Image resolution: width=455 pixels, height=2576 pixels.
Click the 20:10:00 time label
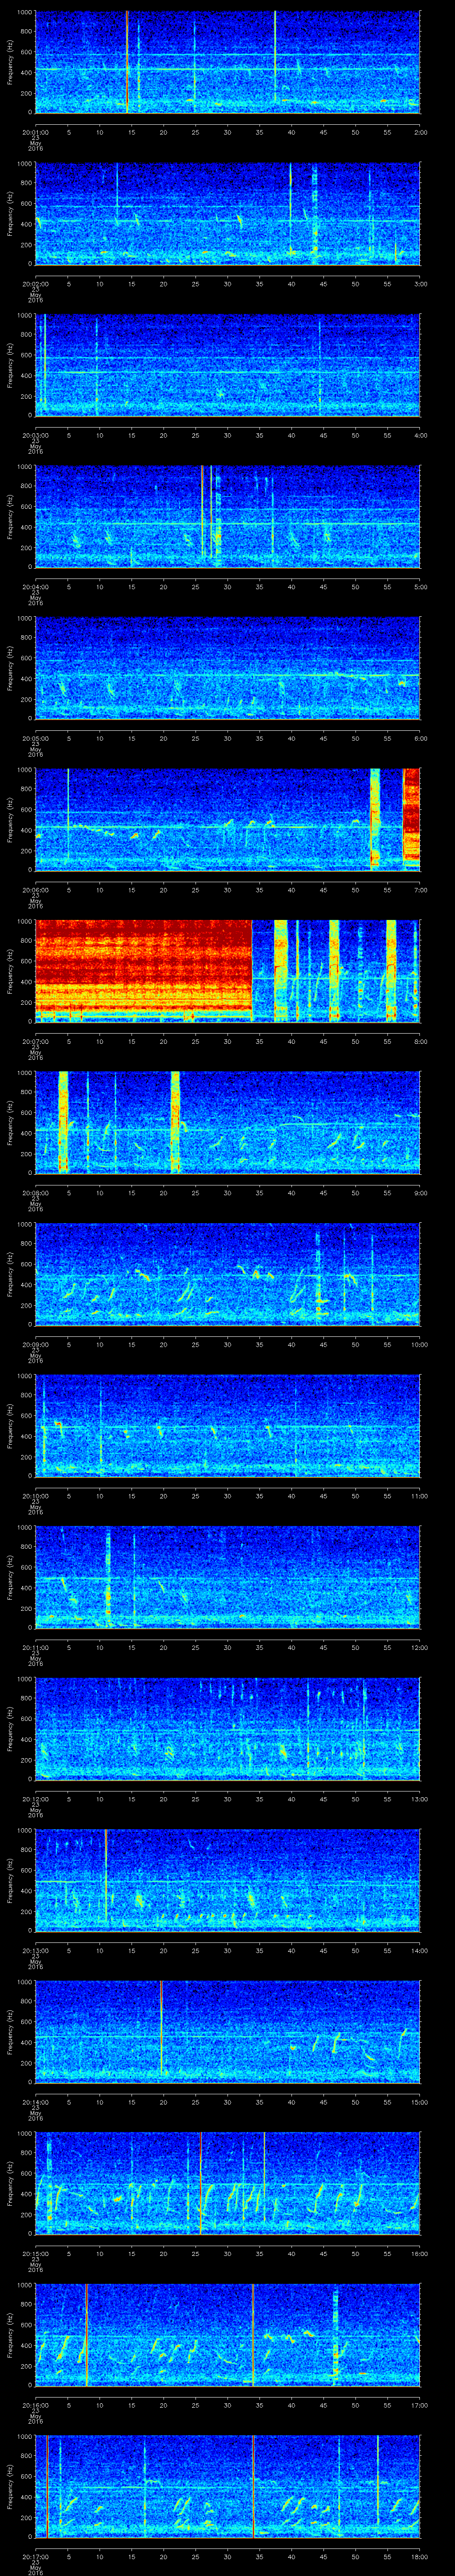click(35, 1496)
